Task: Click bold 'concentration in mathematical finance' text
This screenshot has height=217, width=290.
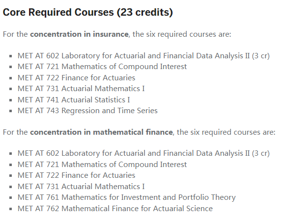Action: 101,132
